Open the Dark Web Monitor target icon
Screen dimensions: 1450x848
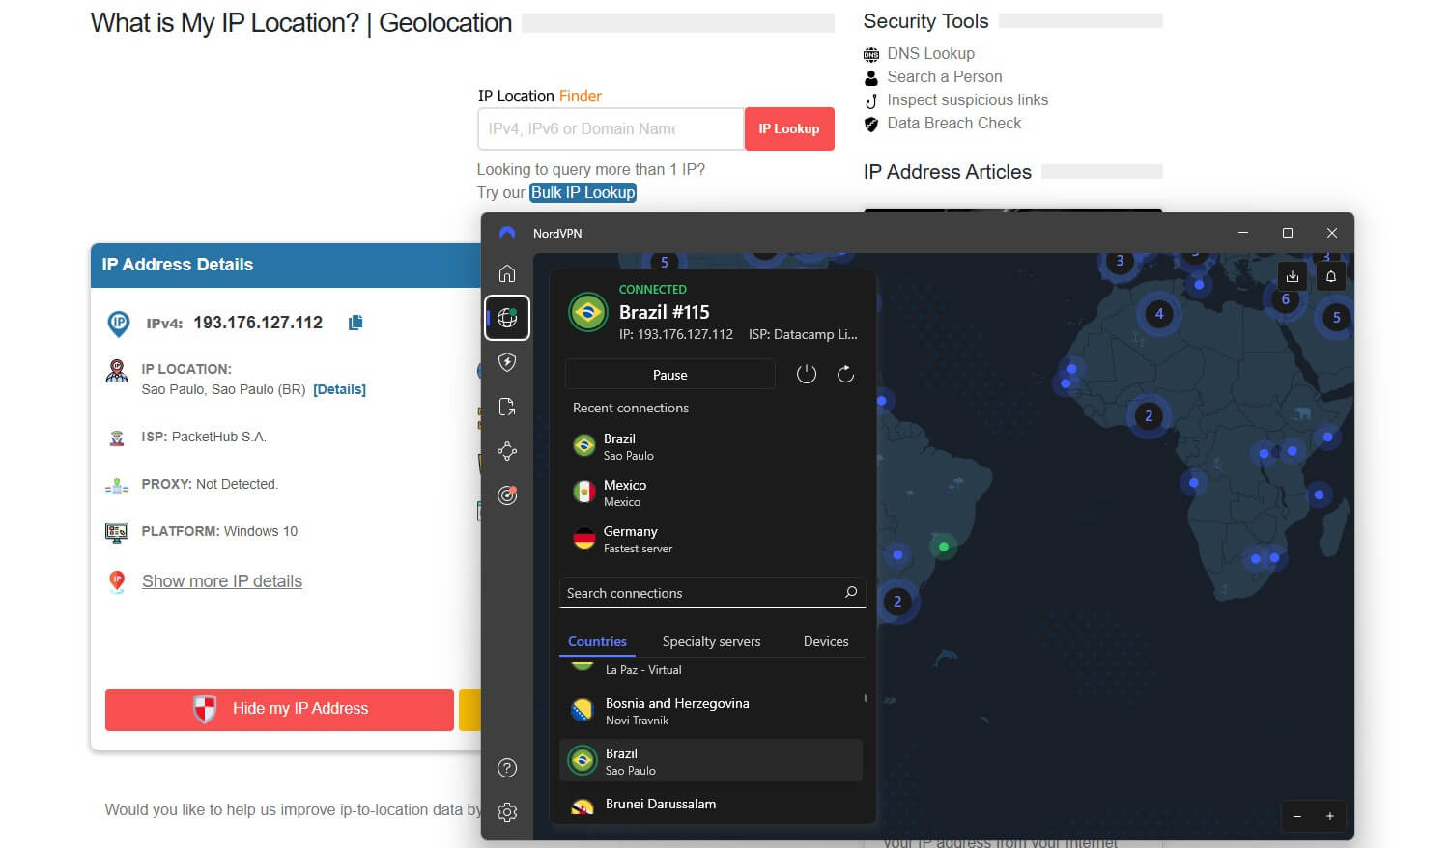[x=507, y=495]
